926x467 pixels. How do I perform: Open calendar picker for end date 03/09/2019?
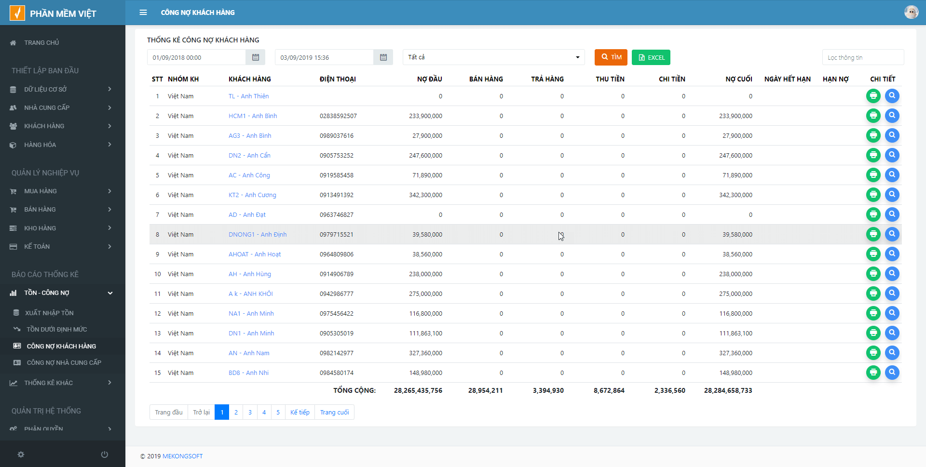coord(383,57)
